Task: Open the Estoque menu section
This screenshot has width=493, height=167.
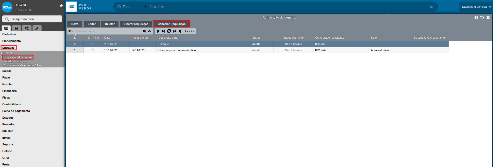Action: coord(8,118)
